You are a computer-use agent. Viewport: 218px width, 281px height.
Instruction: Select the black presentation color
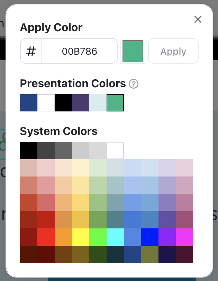[x=63, y=103]
